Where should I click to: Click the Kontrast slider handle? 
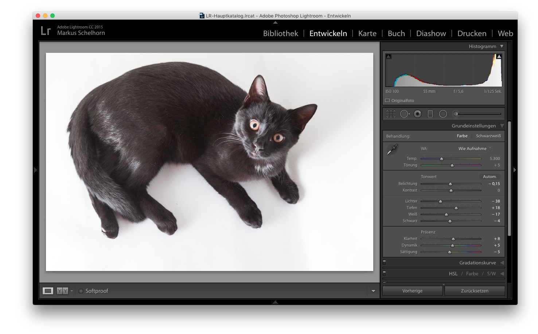coord(451,190)
